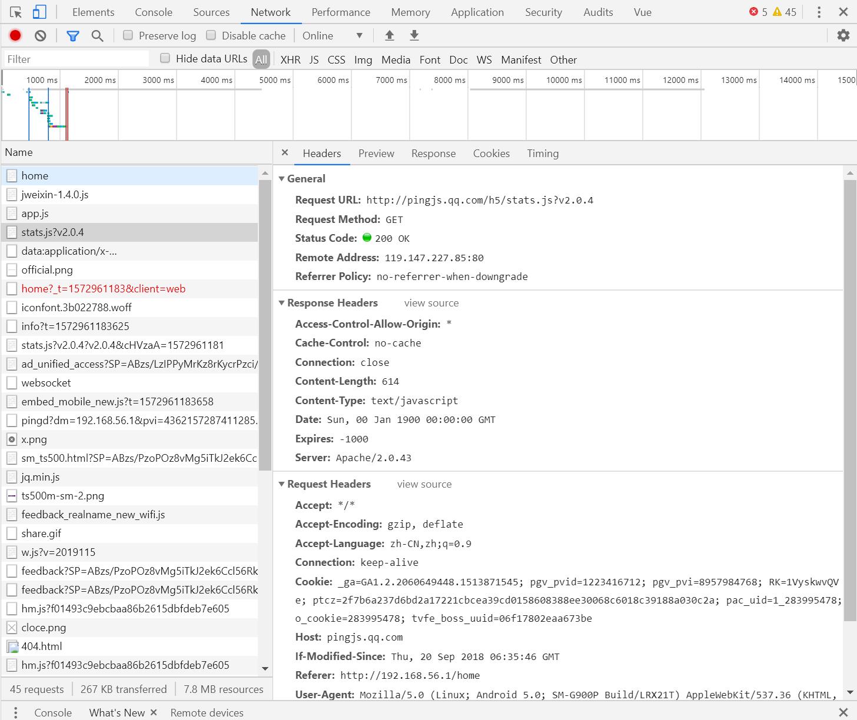
Task: Toggle the device toolbar icon
Action: tap(39, 12)
